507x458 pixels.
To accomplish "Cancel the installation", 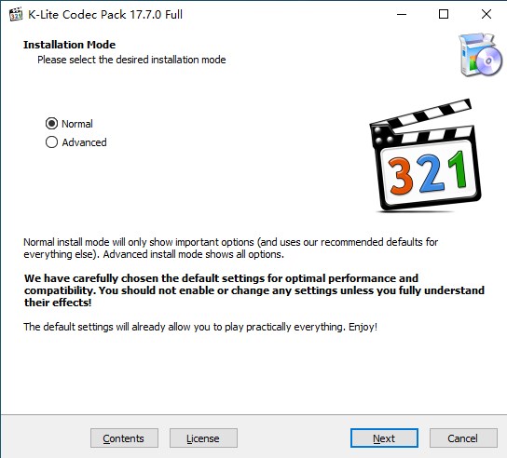I will point(463,438).
